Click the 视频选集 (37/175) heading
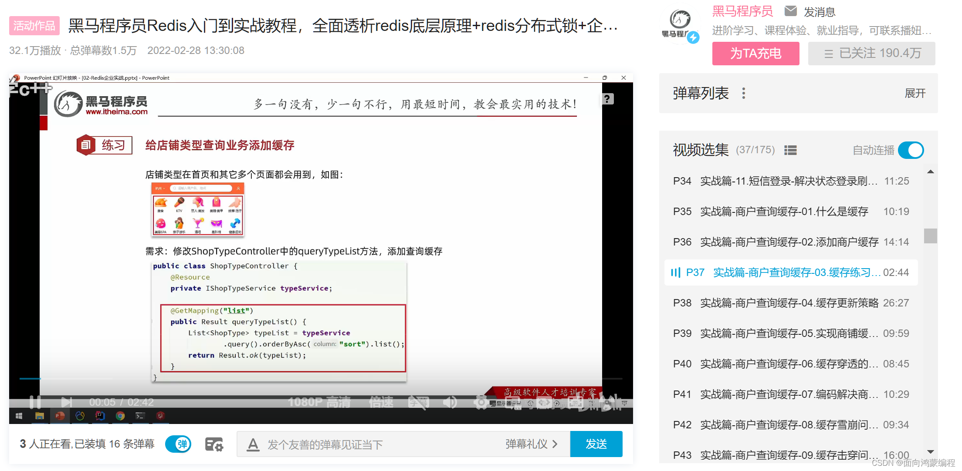The image size is (962, 471). click(724, 150)
